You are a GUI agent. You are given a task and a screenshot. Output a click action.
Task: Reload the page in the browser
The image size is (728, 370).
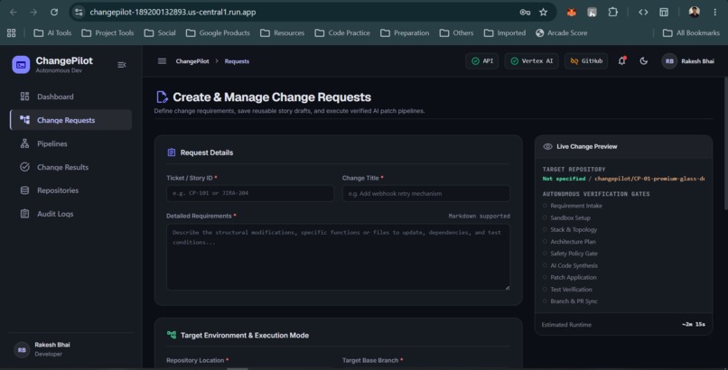point(54,12)
